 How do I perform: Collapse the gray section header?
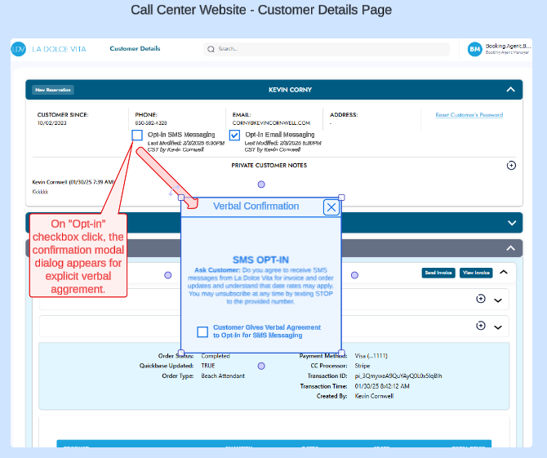tap(511, 247)
